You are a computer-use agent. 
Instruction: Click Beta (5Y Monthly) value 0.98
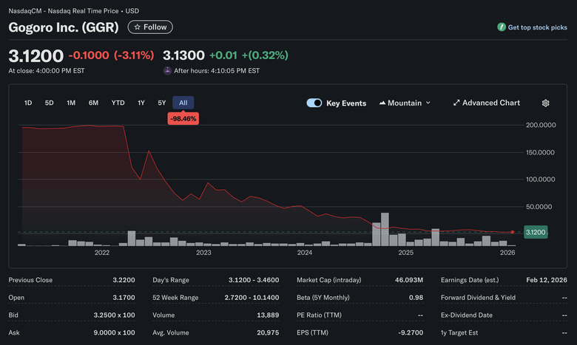pos(416,298)
